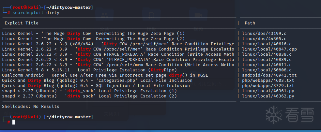This screenshot has height=132, width=321.
Task: Click the 'Path' column header
Action: [x=250, y=23]
